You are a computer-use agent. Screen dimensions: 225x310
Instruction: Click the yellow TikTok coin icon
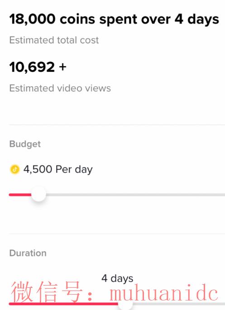coord(14,169)
